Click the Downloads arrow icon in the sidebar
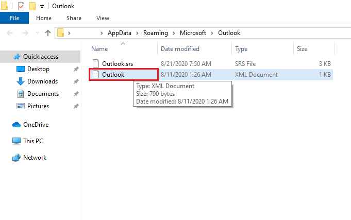 [x=21, y=81]
